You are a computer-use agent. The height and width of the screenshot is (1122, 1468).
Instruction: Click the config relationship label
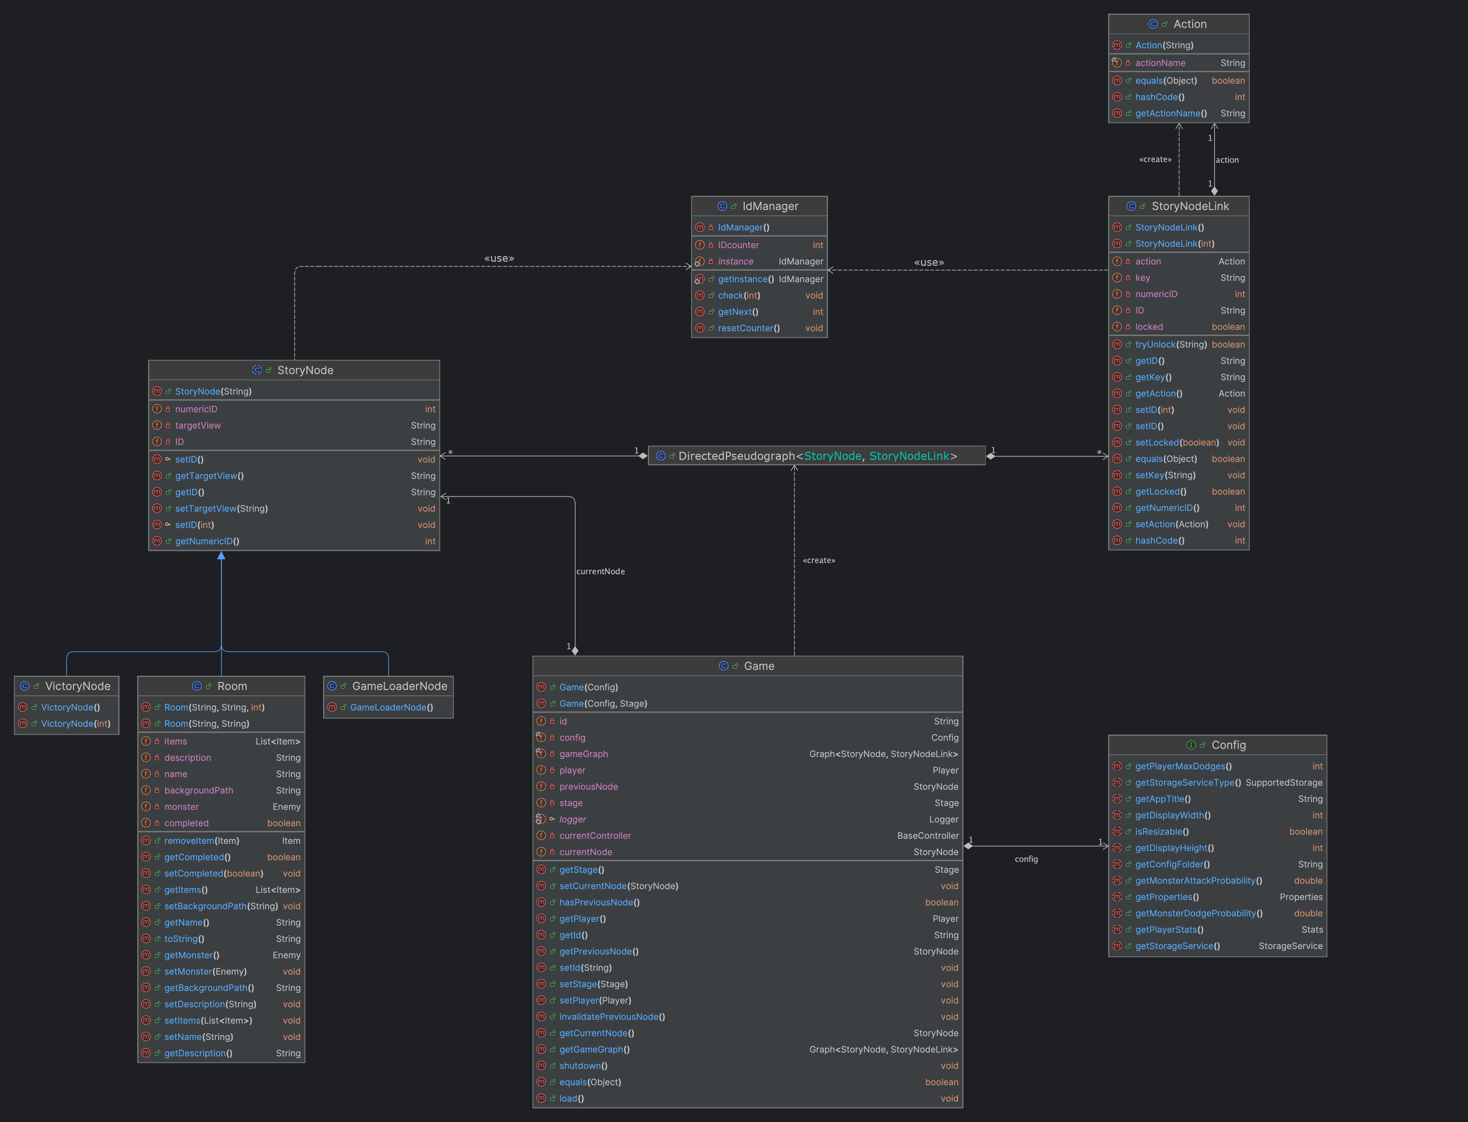pos(1026,859)
